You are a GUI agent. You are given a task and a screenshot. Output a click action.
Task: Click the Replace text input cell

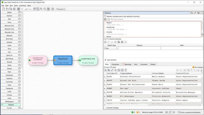140,48
